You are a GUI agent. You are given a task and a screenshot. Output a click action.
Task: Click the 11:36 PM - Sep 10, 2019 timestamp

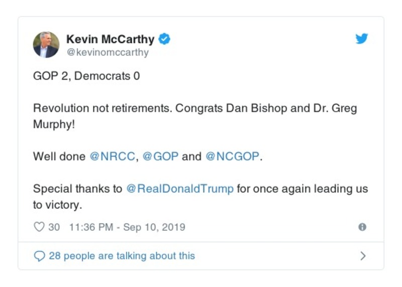tap(127, 227)
